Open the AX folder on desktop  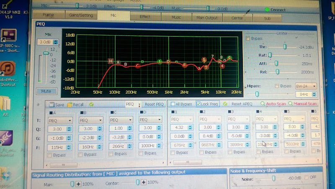point(5,106)
